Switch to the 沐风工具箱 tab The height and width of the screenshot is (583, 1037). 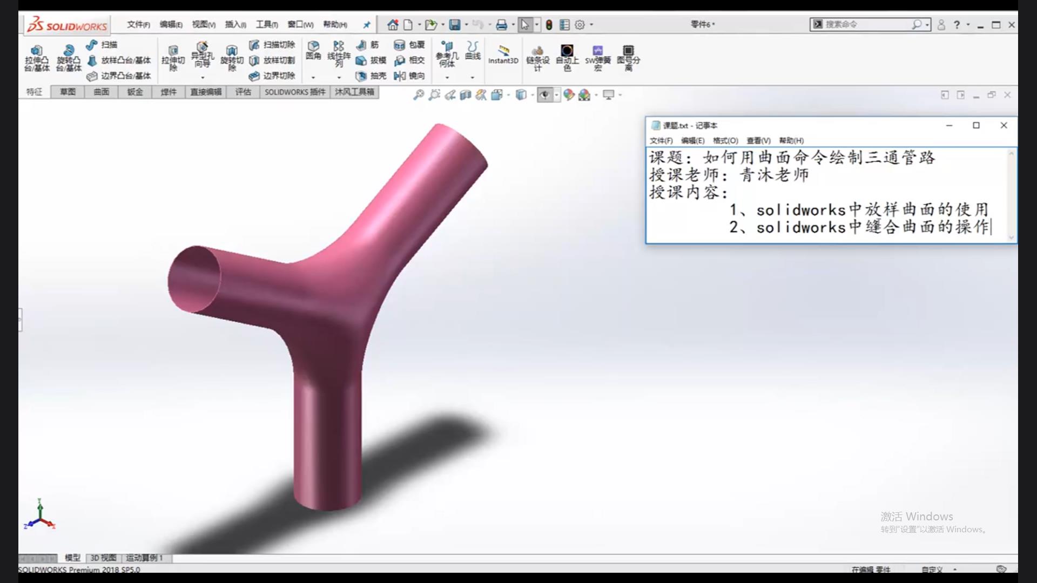click(354, 92)
